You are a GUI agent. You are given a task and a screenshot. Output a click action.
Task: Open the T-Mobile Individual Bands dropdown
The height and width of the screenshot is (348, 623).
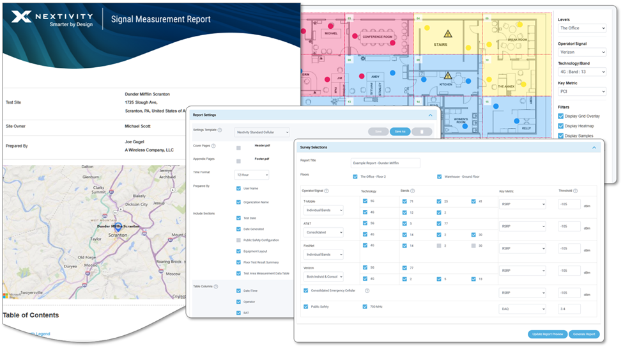tap(323, 210)
